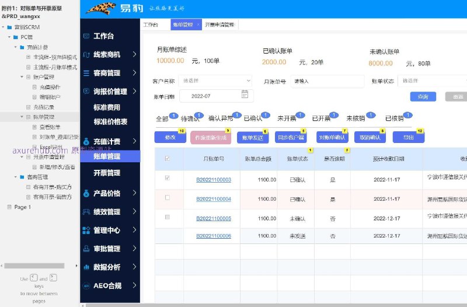This screenshot has height=307, width=467.
Task: Expand 审批管理 using its chevron
Action: tap(134, 248)
